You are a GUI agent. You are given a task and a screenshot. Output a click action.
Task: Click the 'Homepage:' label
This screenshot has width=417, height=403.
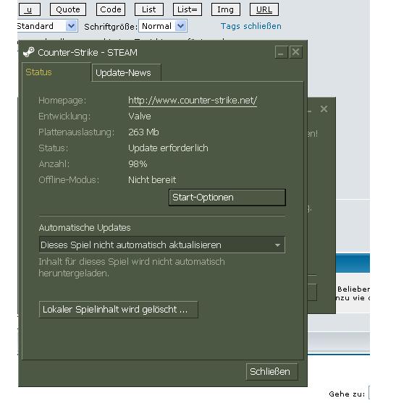tap(62, 101)
